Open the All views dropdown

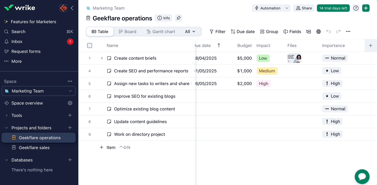pos(190,32)
